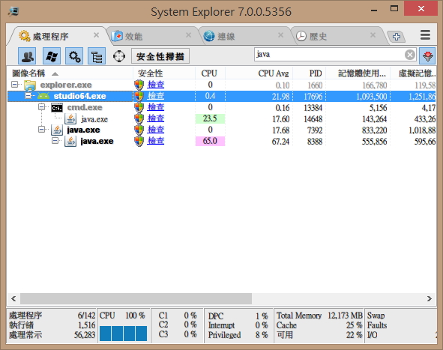Image resolution: width=443 pixels, height=350 pixels.
Task: Click the System Explorer title bar app icon
Action: [x=13, y=11]
